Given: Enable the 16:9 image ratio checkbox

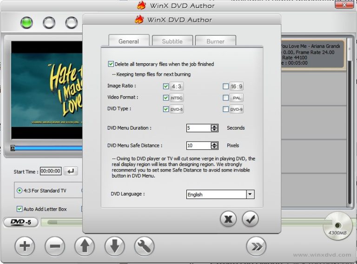Looking at the screenshot, I should 225,86.
